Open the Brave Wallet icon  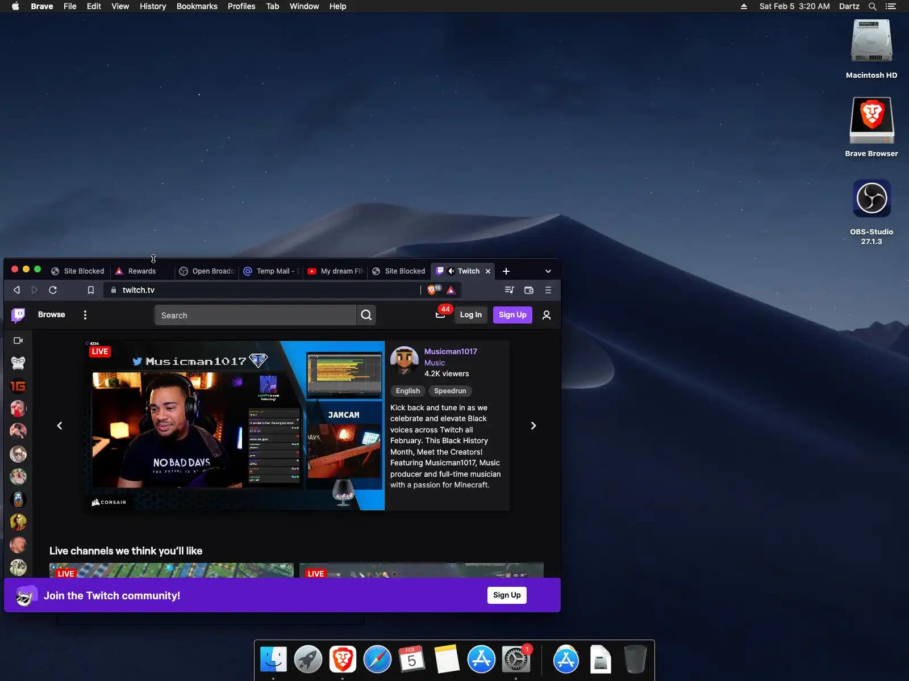click(x=529, y=290)
